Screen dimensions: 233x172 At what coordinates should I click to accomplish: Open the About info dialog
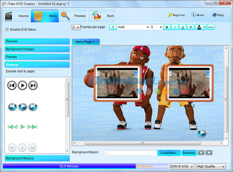tap(198, 15)
